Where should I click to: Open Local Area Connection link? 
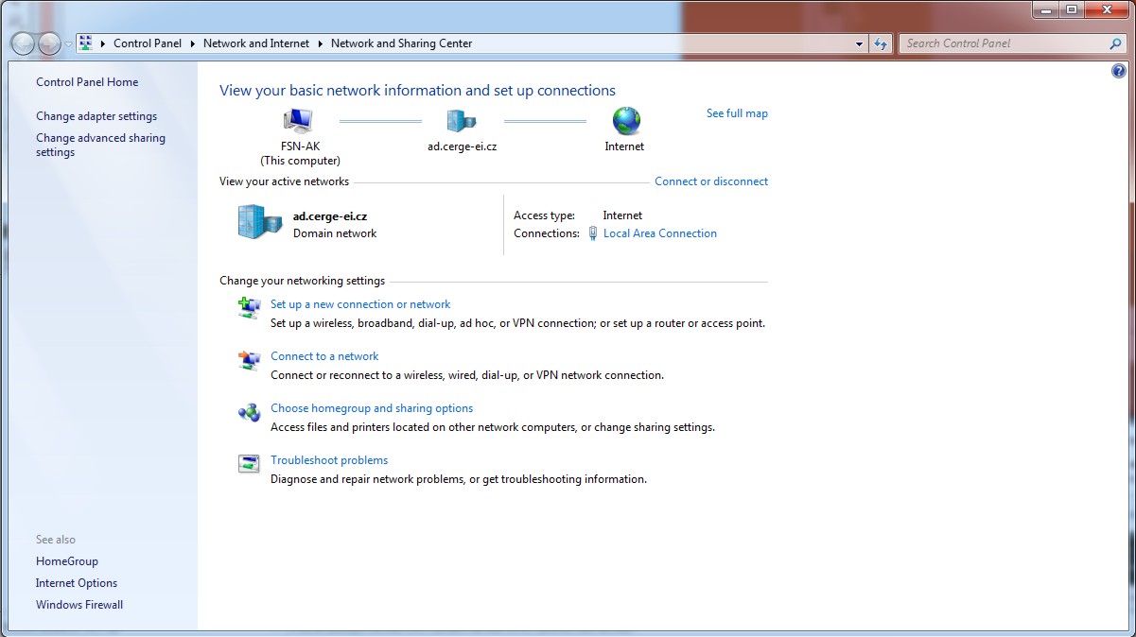tap(659, 233)
